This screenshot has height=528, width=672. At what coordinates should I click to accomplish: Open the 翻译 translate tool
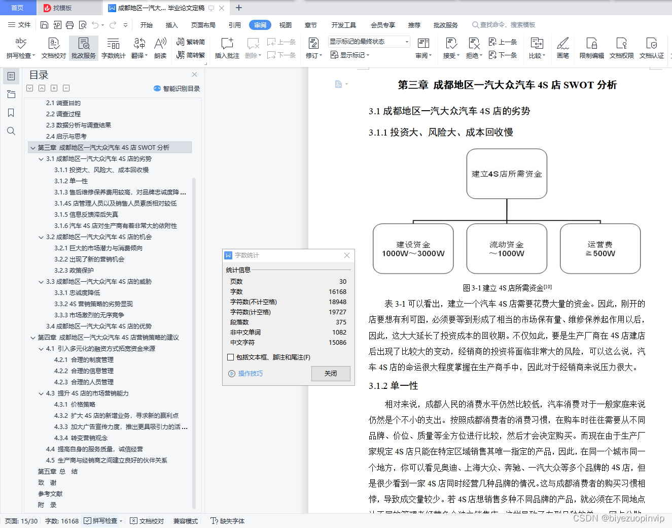(x=139, y=48)
